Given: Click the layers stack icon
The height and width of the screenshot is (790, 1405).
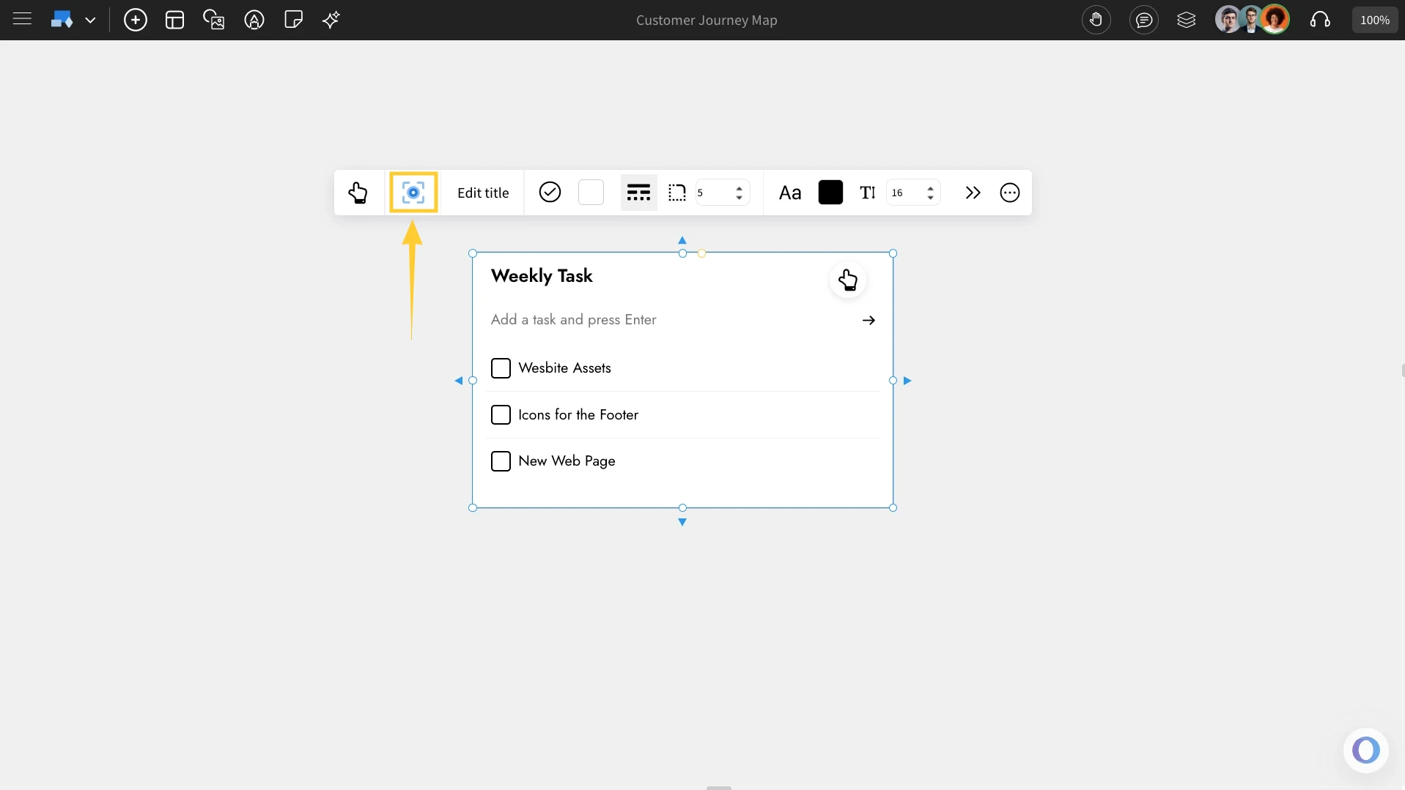Looking at the screenshot, I should (x=1187, y=20).
